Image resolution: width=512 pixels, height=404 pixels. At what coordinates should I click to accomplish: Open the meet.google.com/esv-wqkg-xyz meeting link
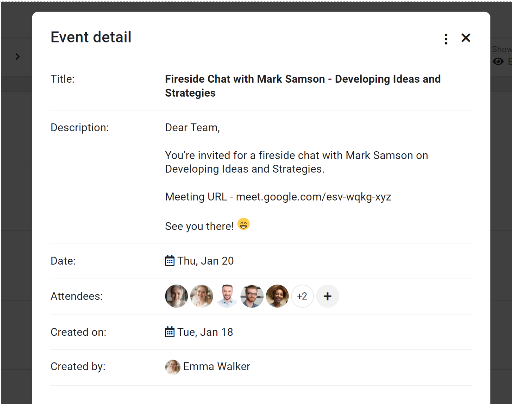point(313,197)
